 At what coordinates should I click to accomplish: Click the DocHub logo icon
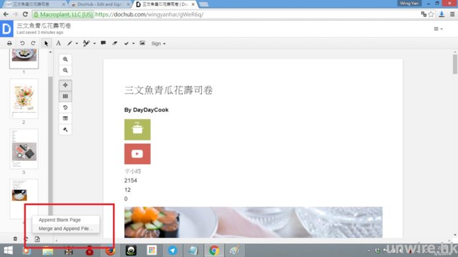click(7, 29)
